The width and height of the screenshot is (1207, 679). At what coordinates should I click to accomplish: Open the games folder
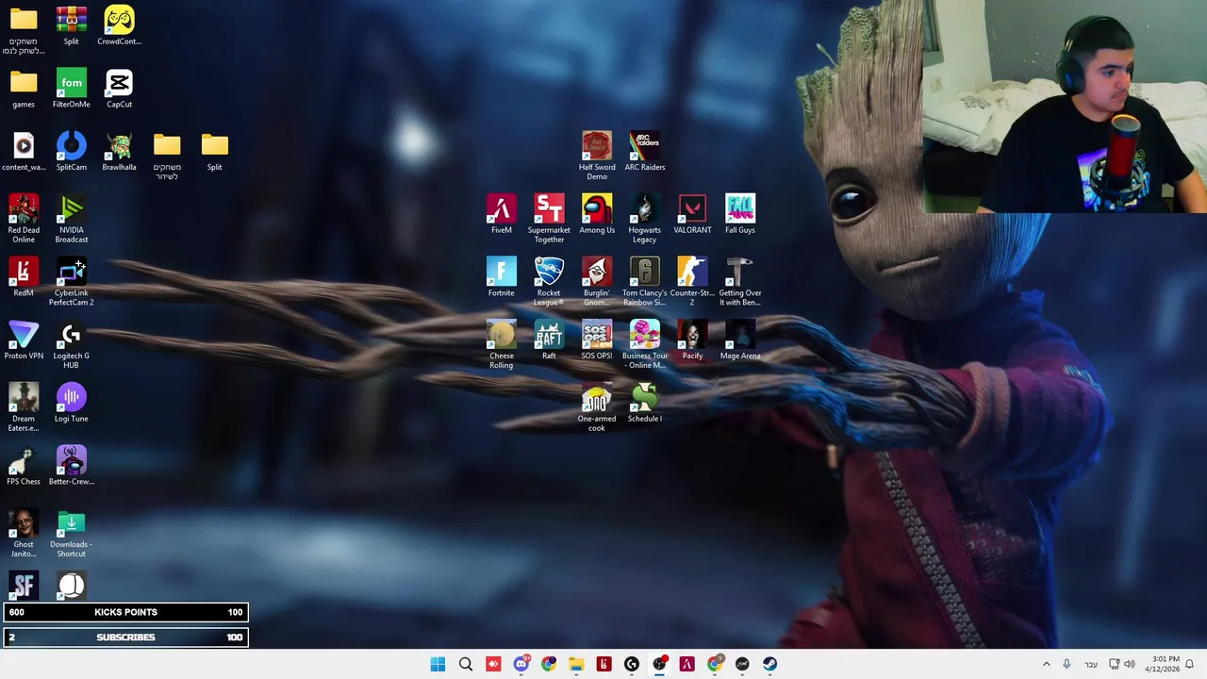click(24, 89)
